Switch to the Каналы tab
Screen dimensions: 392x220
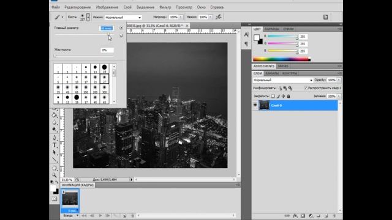click(x=272, y=73)
